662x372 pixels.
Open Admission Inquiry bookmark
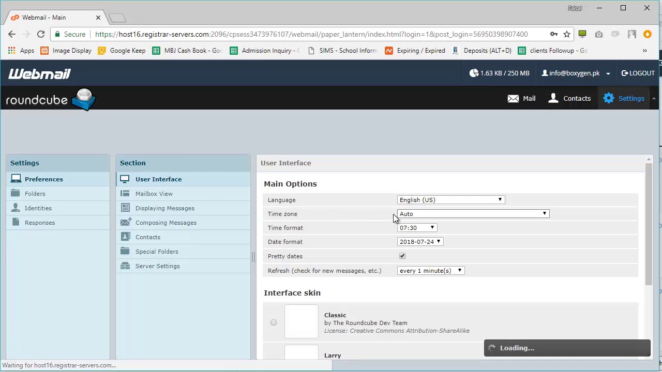coord(265,51)
